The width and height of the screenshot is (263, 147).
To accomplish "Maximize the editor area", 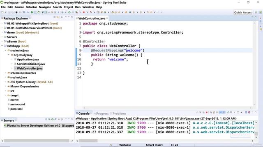I will (256, 17).
